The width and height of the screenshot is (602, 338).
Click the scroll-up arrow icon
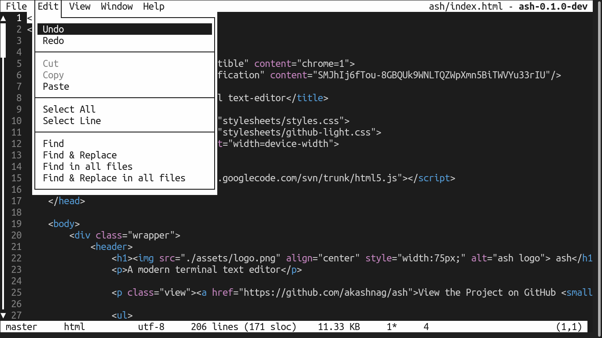point(4,18)
